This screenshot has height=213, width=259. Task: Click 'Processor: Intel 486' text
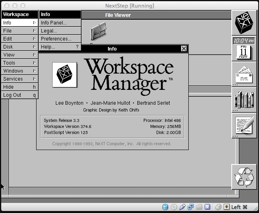pos(162,120)
